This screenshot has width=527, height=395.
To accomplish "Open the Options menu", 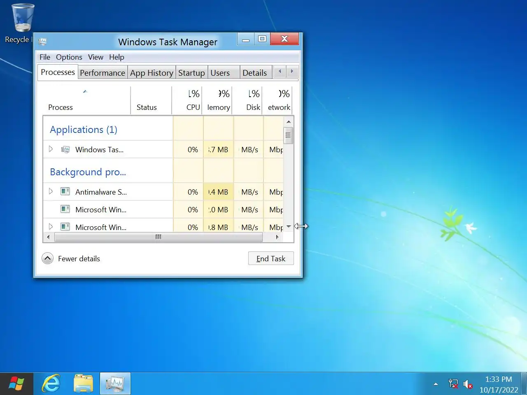I will click(69, 57).
